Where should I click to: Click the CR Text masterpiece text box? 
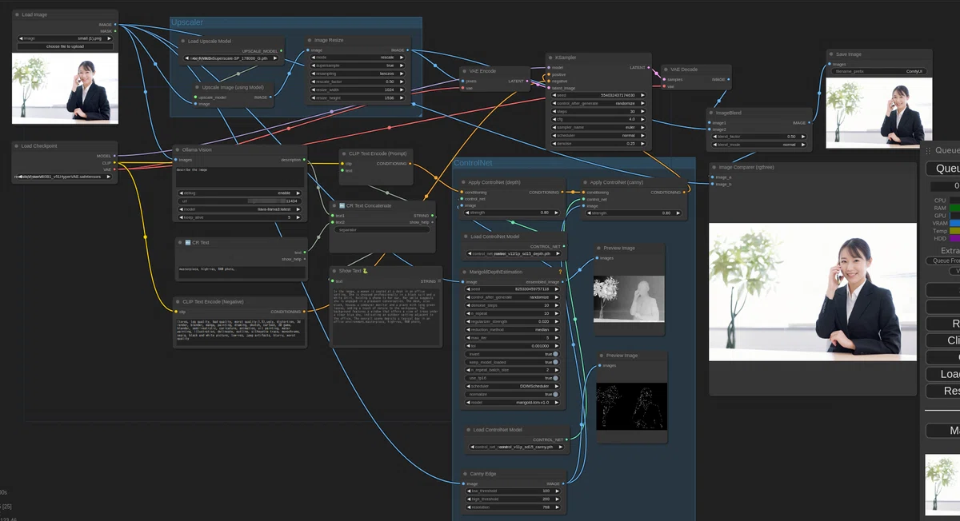[x=241, y=272]
